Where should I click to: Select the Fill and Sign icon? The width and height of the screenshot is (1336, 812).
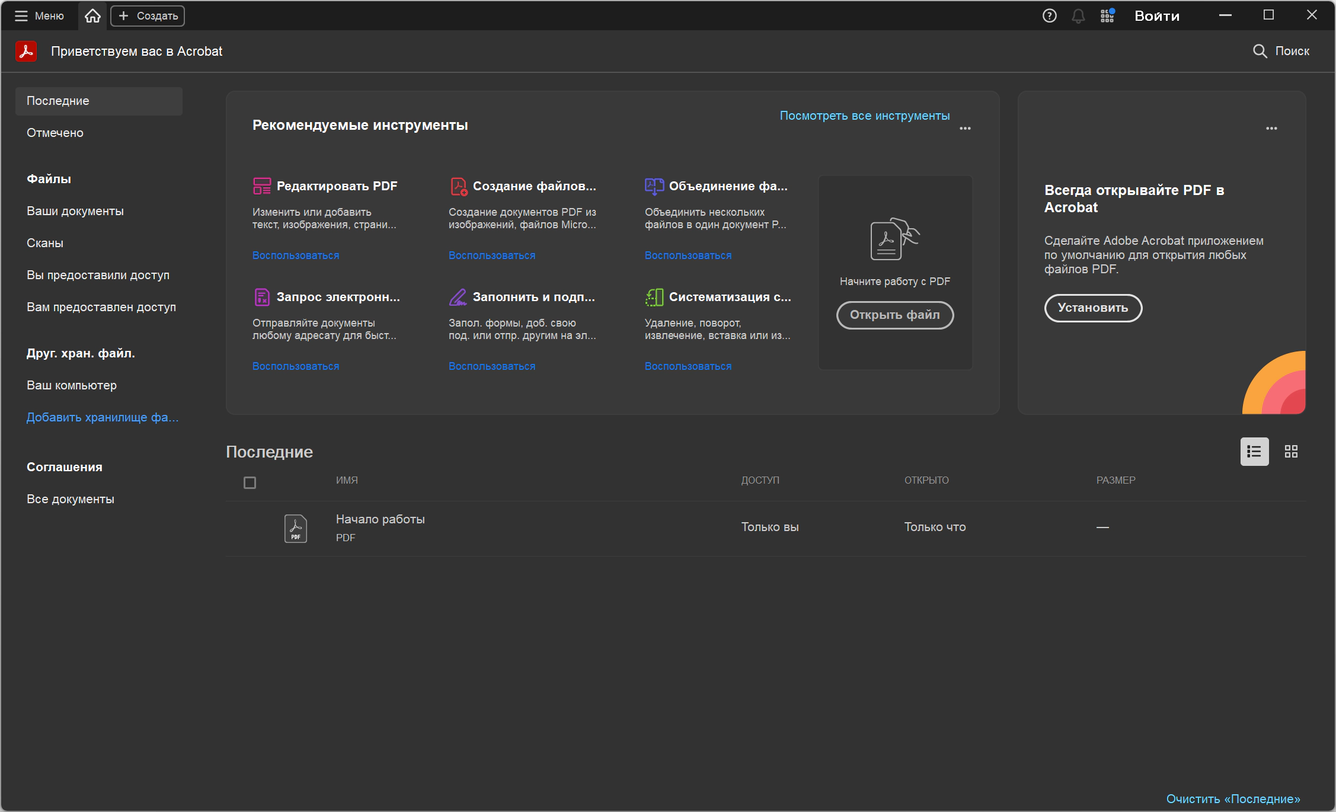tap(458, 297)
